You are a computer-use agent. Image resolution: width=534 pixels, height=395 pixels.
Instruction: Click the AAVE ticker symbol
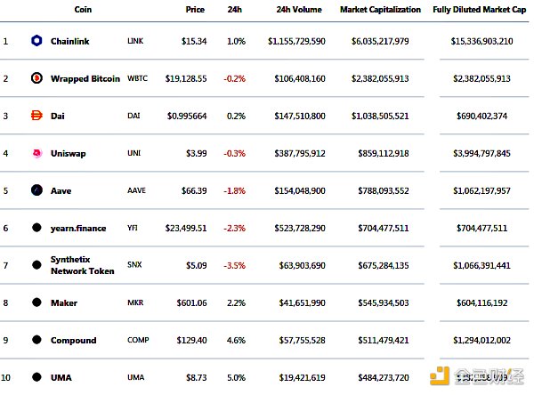(x=137, y=190)
